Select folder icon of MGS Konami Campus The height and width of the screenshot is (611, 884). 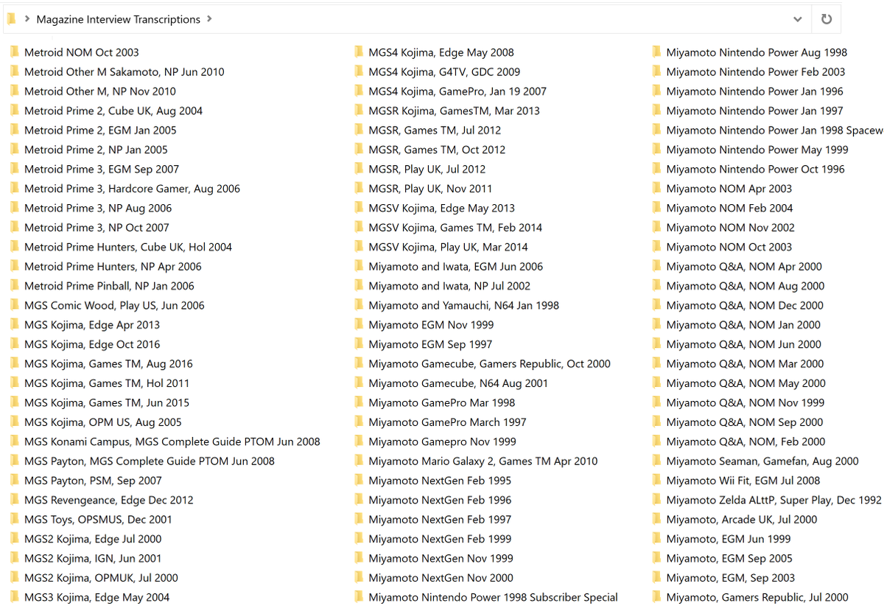[x=15, y=441]
